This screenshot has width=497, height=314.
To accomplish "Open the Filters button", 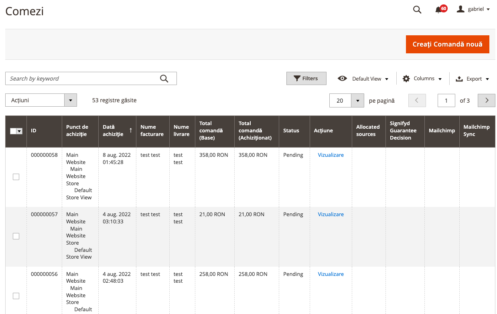I will [x=306, y=79].
